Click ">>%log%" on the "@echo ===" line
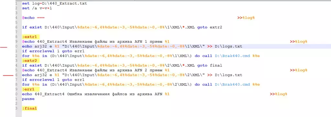This screenshot has width=331, height=117. [246, 18]
